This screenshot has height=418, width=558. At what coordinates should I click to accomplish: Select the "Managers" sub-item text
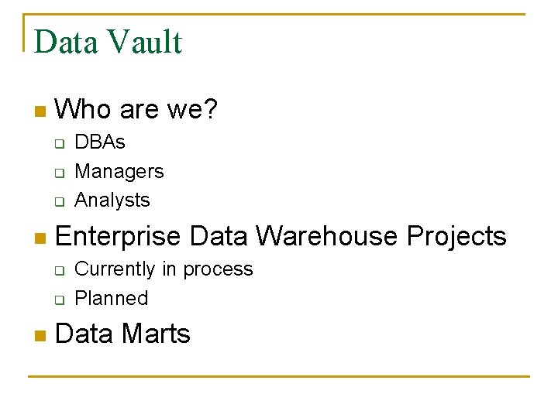(119, 171)
